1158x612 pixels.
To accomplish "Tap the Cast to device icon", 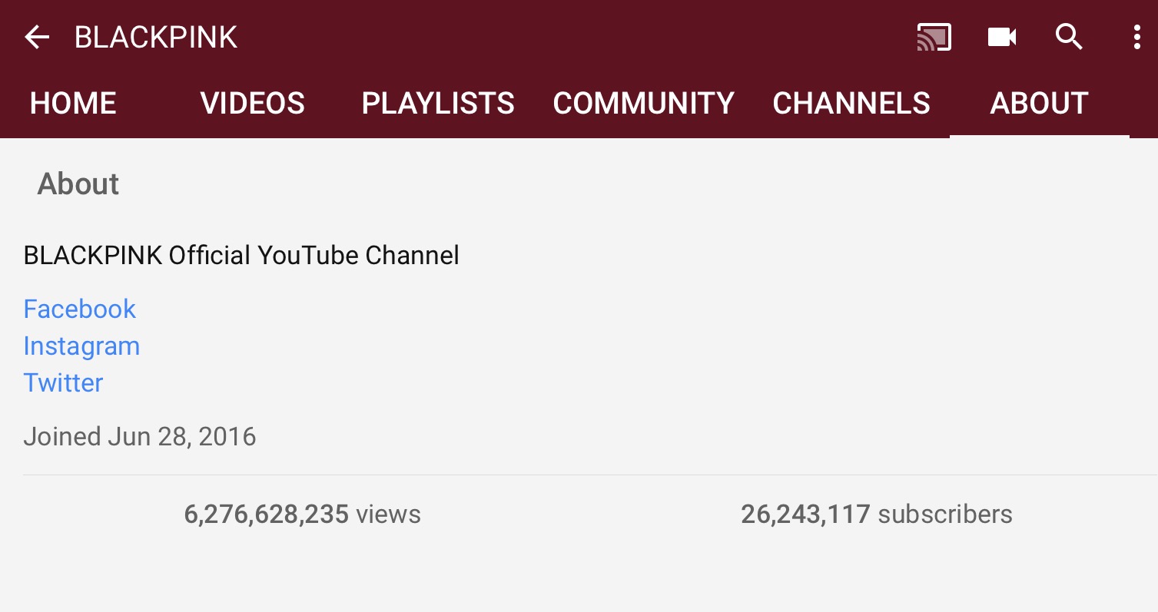I will 934,37.
